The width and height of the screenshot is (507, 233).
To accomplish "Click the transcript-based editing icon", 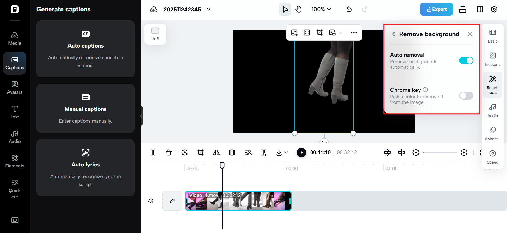I will 248,152.
